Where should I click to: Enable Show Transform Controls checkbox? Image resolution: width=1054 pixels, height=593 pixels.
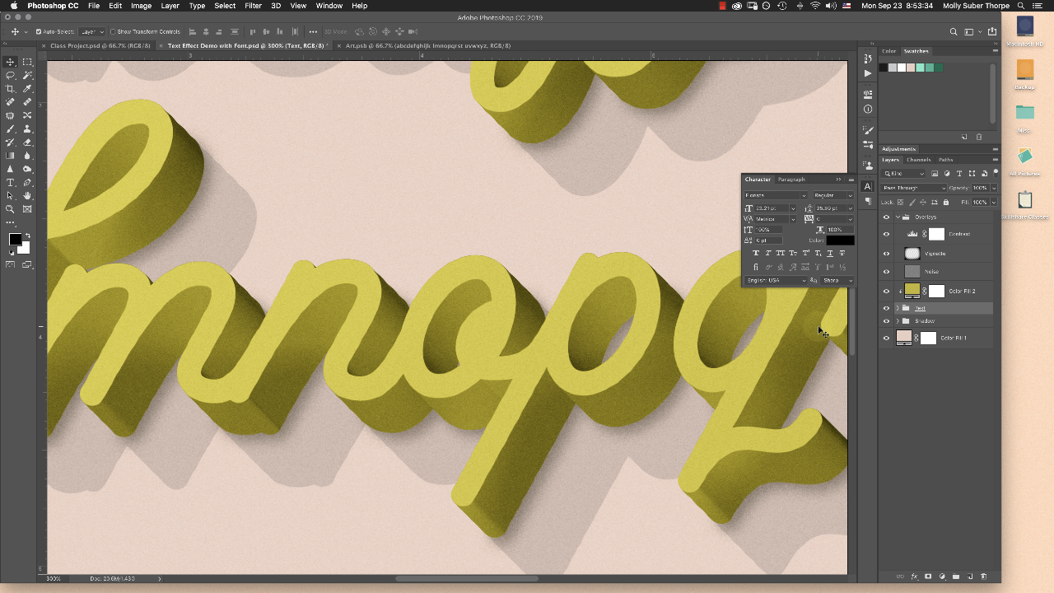tap(113, 32)
